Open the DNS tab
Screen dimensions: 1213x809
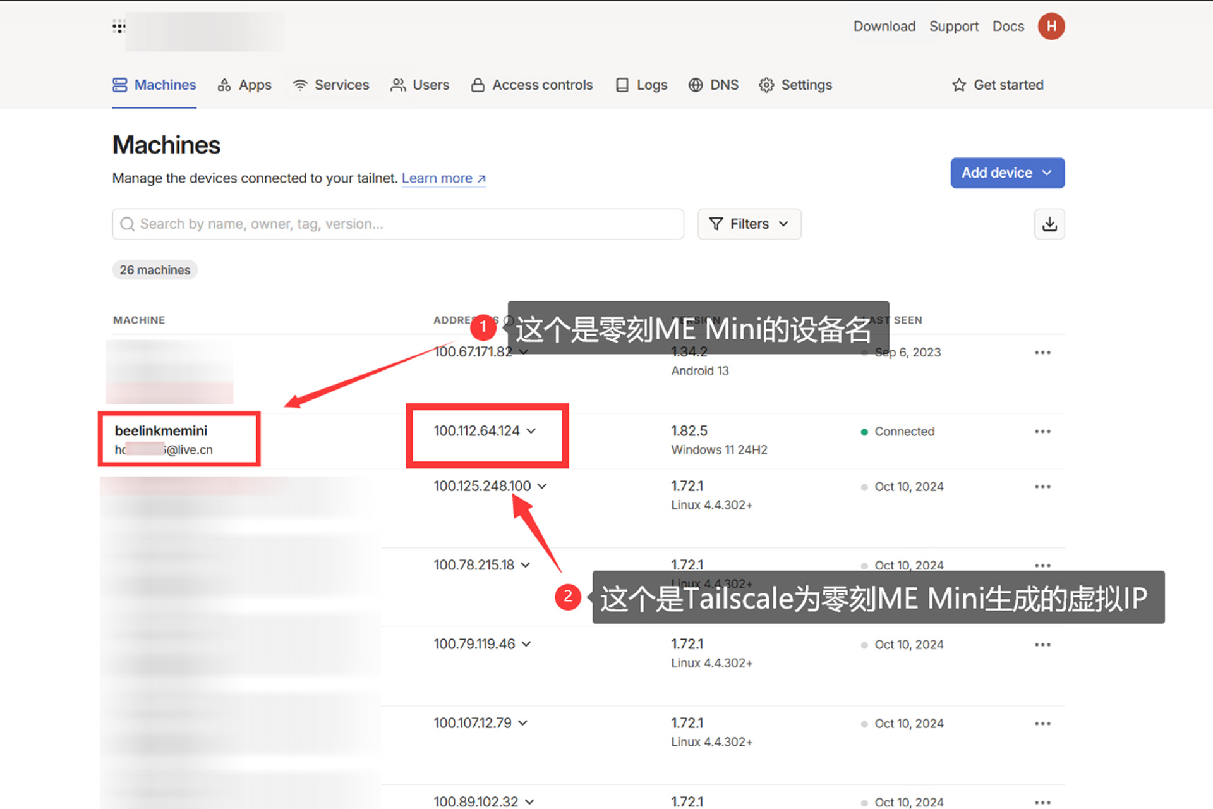[x=713, y=85]
